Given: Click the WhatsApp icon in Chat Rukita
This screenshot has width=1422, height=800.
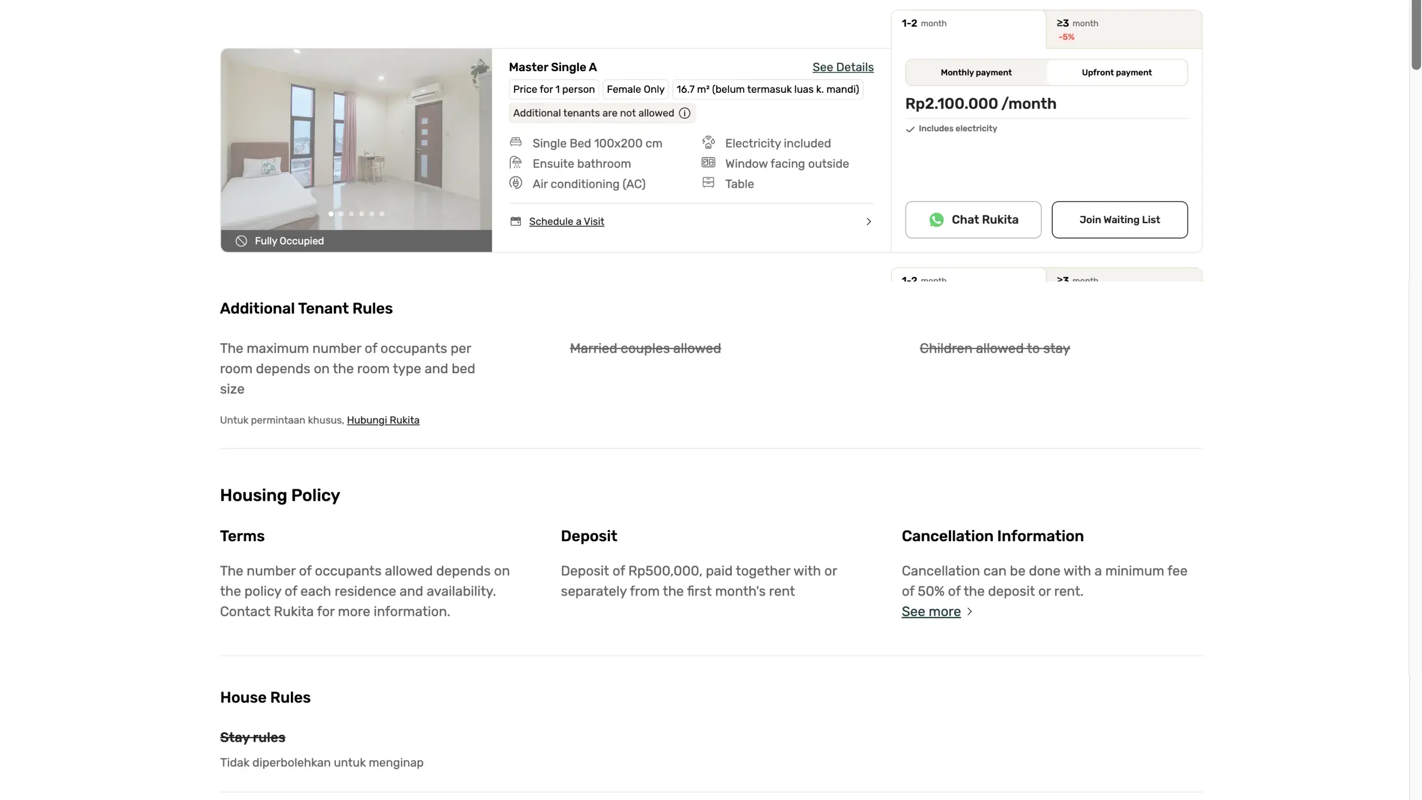Looking at the screenshot, I should click(x=936, y=220).
